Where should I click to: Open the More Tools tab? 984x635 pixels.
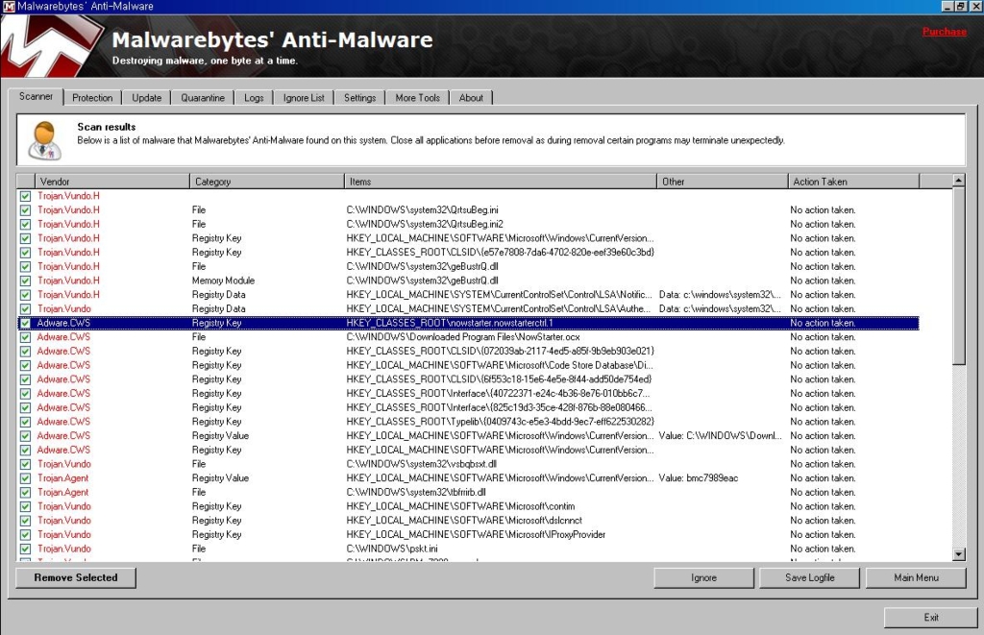pos(417,98)
